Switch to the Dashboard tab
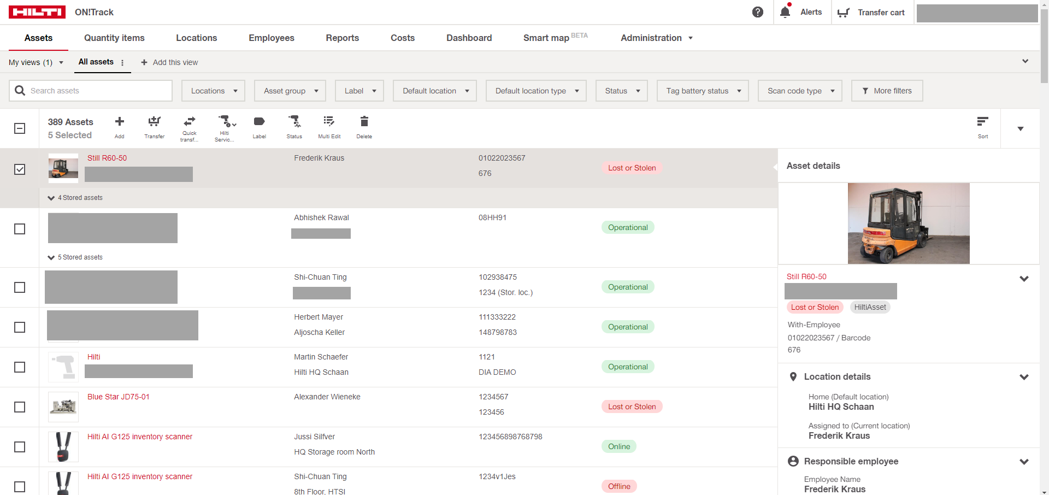This screenshot has height=495, width=1049. 469,38
